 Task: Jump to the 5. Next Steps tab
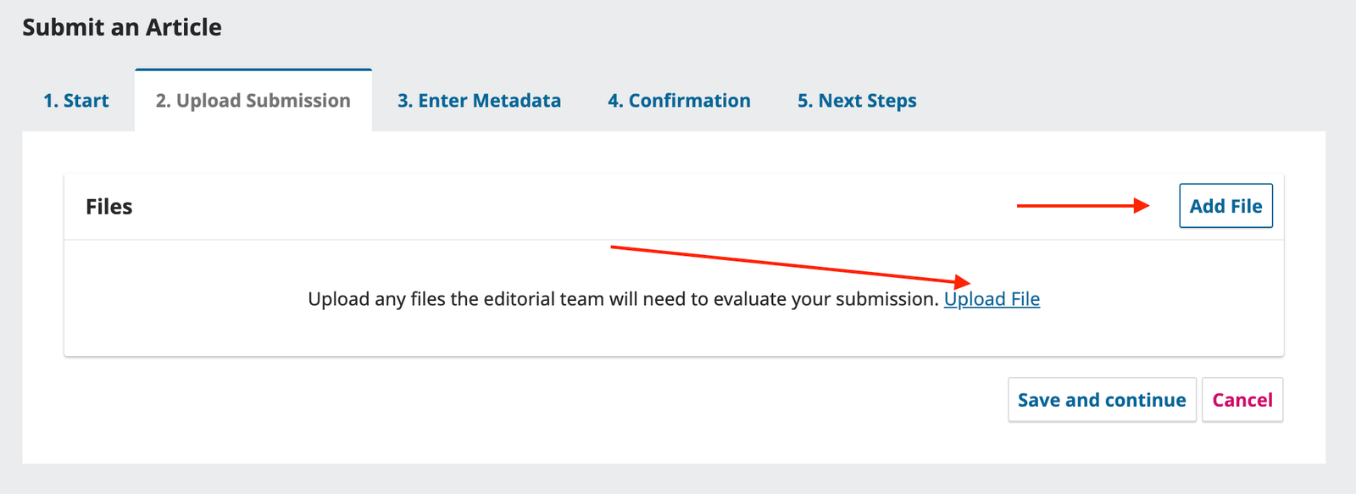tap(857, 101)
